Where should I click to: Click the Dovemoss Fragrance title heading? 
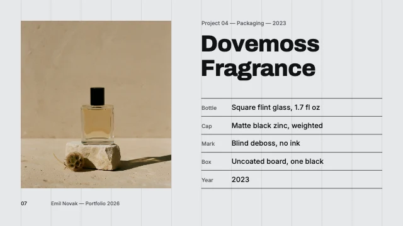tap(260, 56)
